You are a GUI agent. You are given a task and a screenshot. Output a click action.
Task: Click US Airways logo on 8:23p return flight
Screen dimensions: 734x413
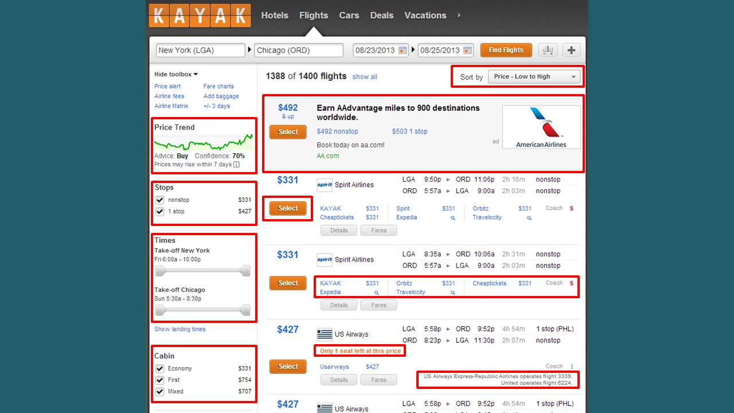point(325,334)
